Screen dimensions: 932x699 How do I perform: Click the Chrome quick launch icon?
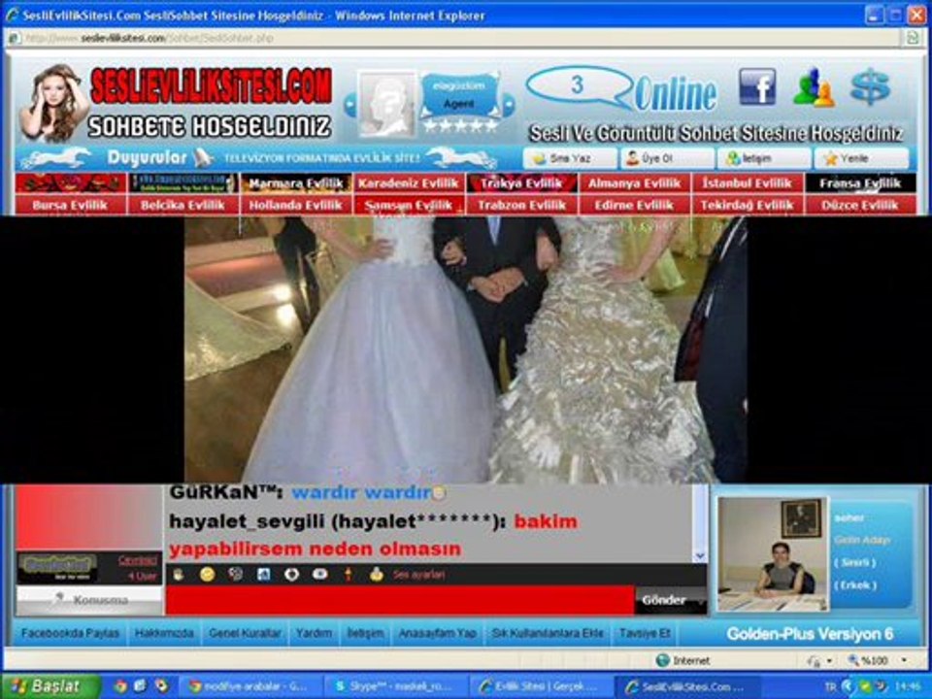[x=120, y=686]
